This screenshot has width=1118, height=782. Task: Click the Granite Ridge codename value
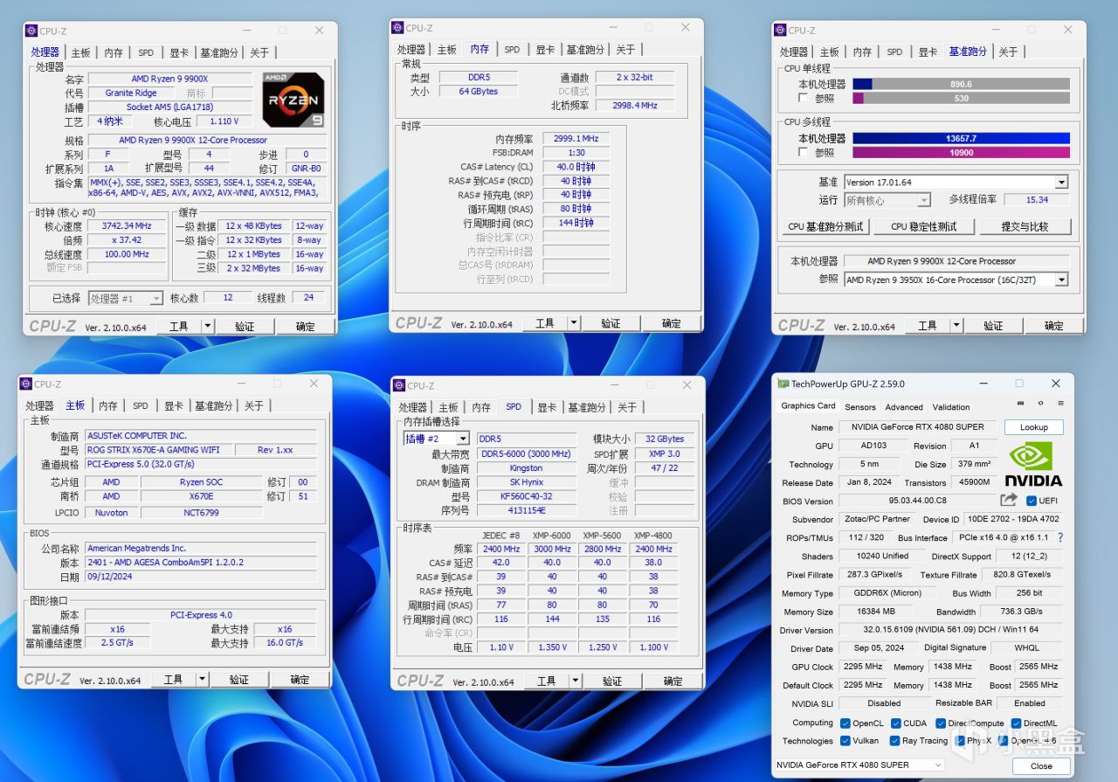point(132,93)
